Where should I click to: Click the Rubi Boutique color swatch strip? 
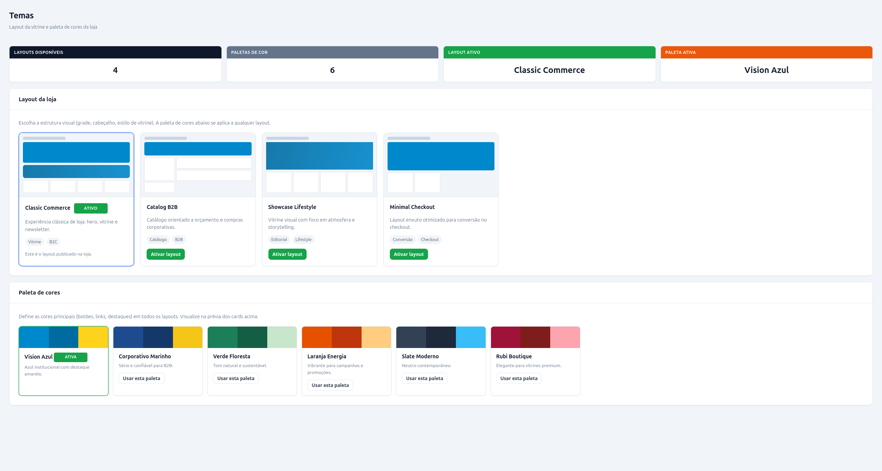pyautogui.click(x=535, y=337)
